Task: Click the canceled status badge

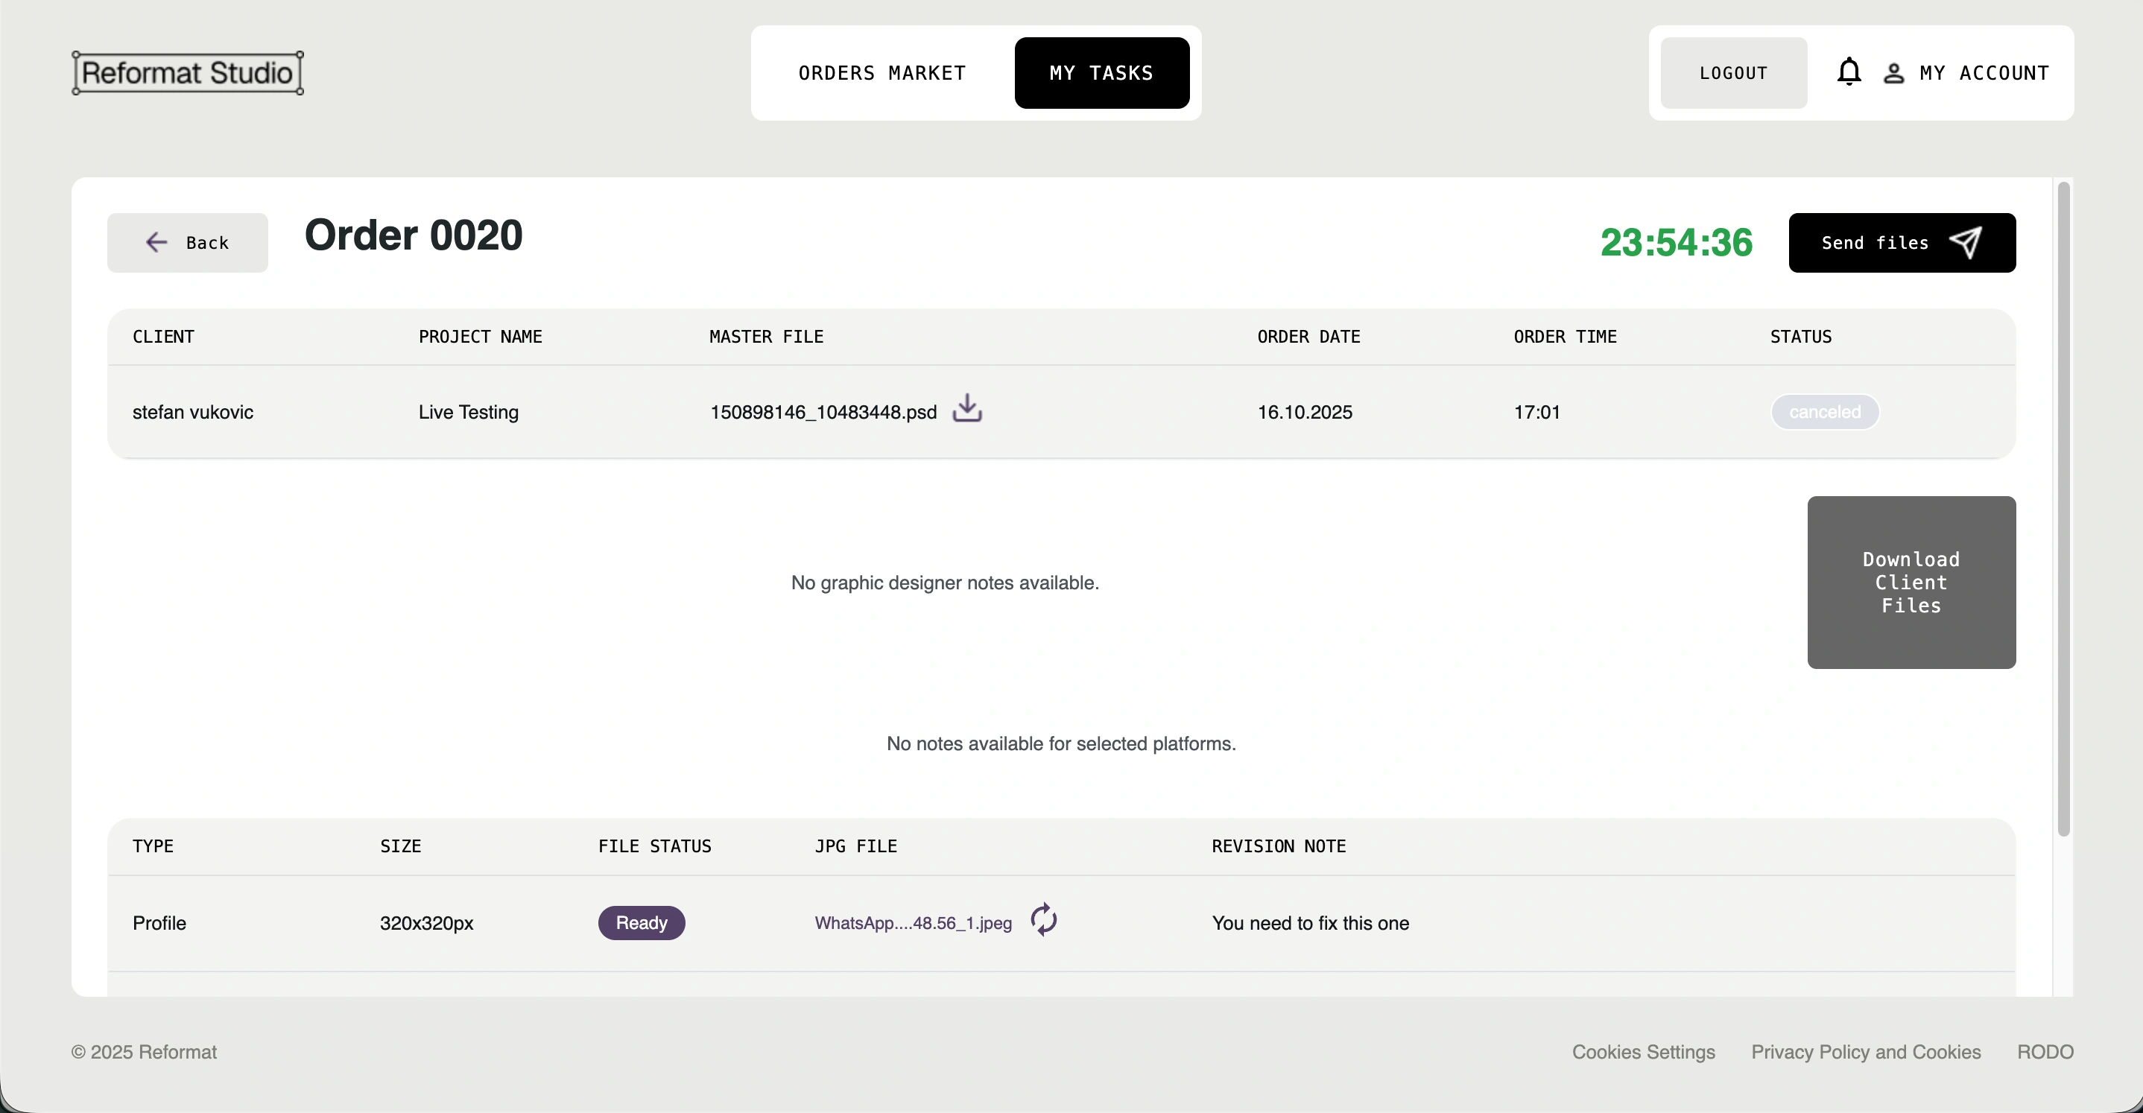Action: [x=1824, y=412]
